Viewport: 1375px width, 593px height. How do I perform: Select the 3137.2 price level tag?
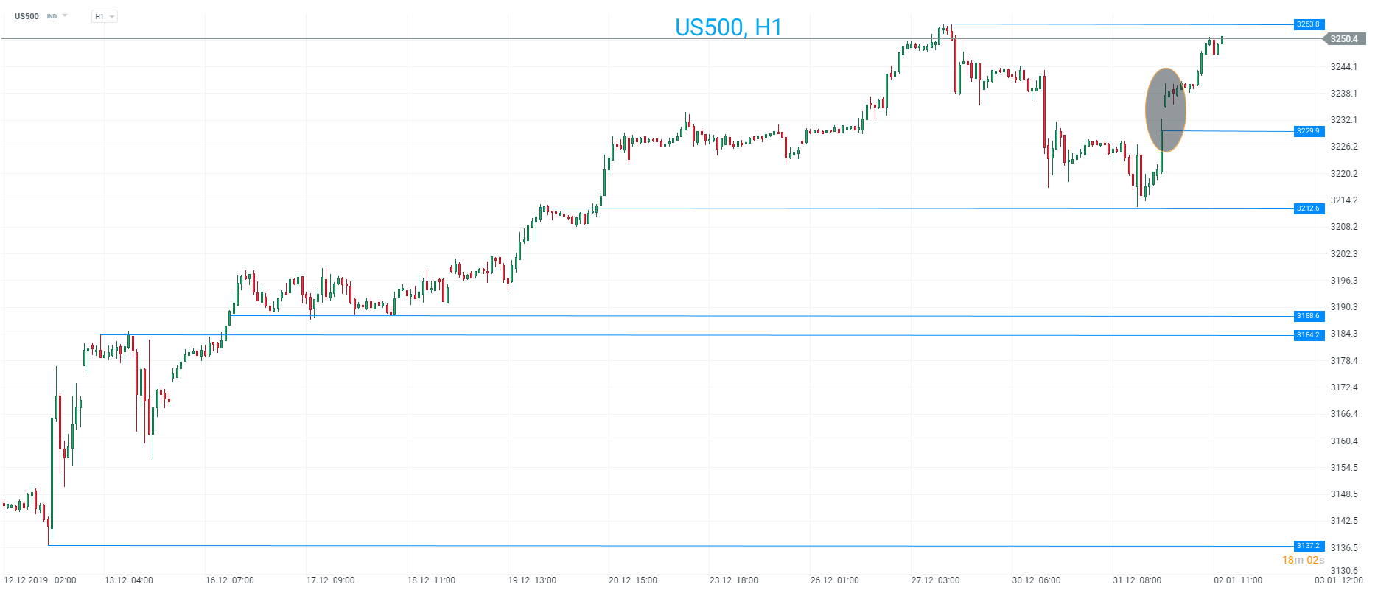point(1308,546)
